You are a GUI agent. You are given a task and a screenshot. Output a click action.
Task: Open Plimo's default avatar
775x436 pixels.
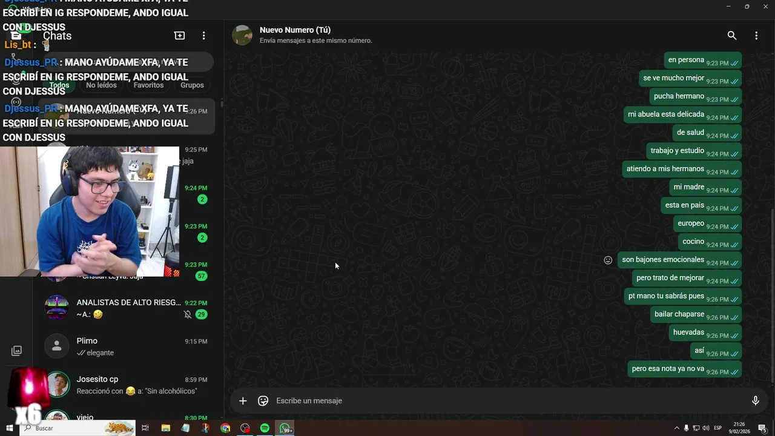(x=56, y=346)
